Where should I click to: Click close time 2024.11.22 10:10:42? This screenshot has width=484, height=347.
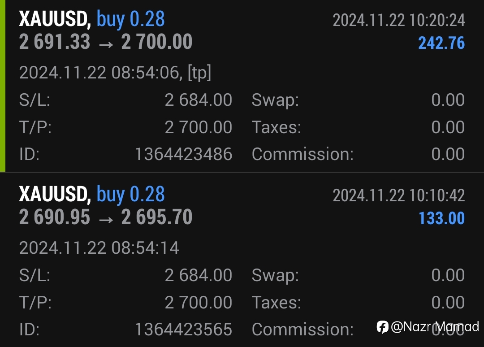coord(399,196)
